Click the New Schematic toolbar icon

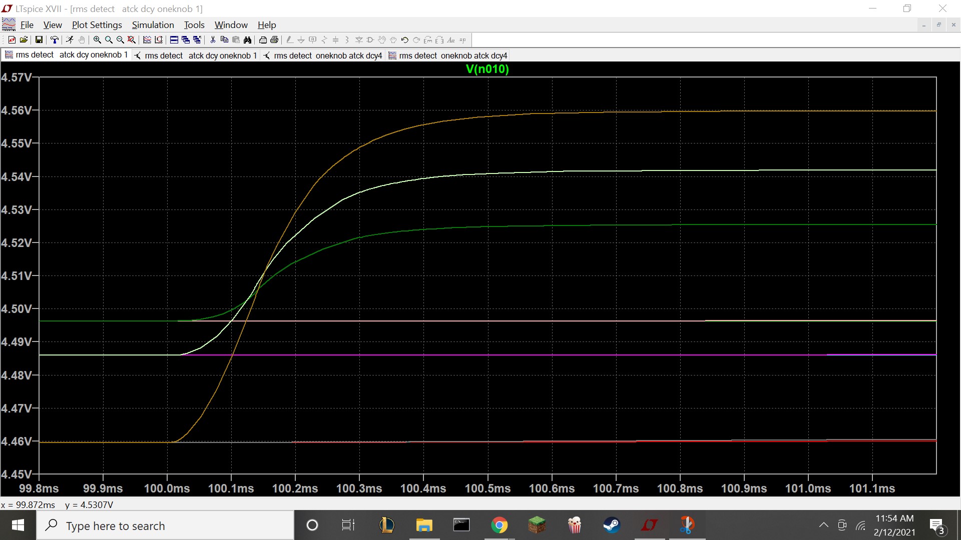[12, 40]
